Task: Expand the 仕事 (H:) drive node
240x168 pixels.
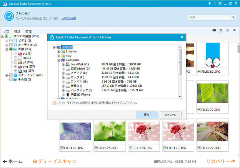Action: [x=63, y=86]
